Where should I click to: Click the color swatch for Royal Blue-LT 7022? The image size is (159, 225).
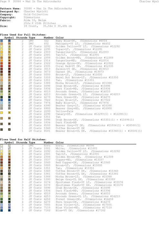click(x=2, y=100)
